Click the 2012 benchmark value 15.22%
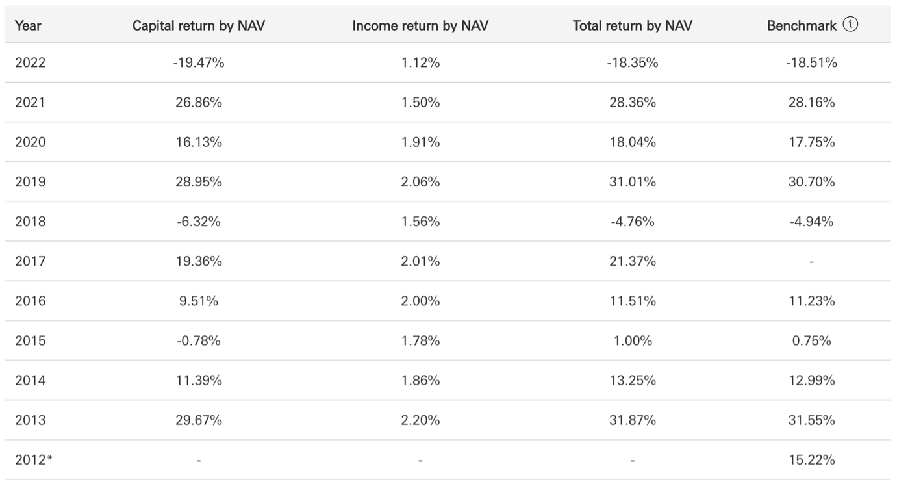 [811, 460]
